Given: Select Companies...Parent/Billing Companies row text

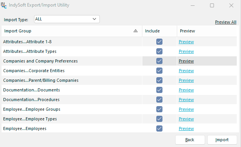Looking at the screenshot, I should (x=41, y=80).
